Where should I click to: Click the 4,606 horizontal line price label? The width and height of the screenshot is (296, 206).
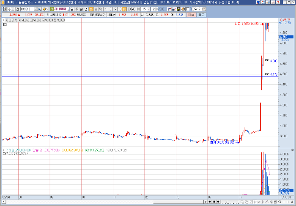[274, 61]
